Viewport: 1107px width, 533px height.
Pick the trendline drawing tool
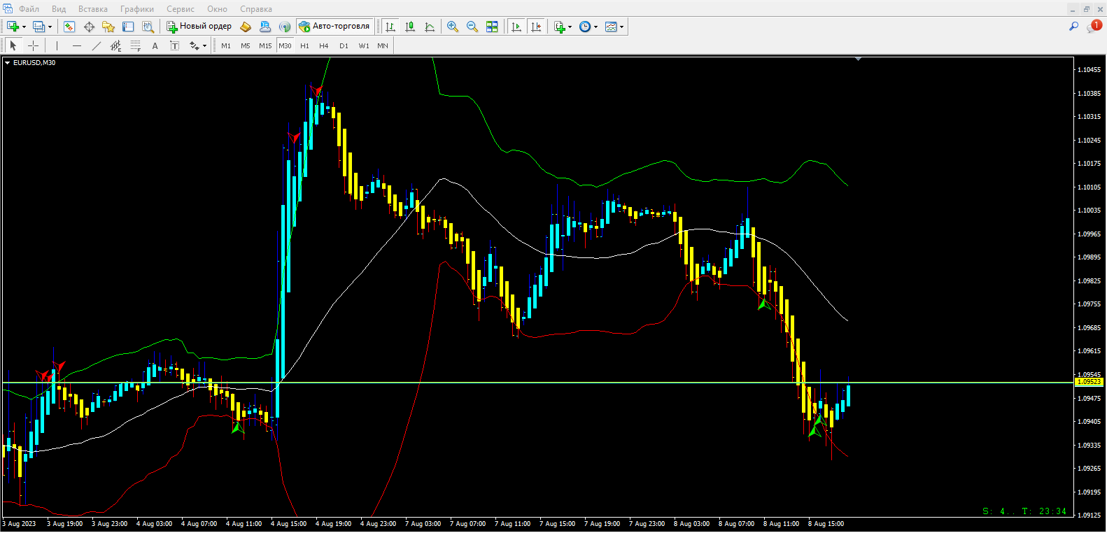click(97, 45)
